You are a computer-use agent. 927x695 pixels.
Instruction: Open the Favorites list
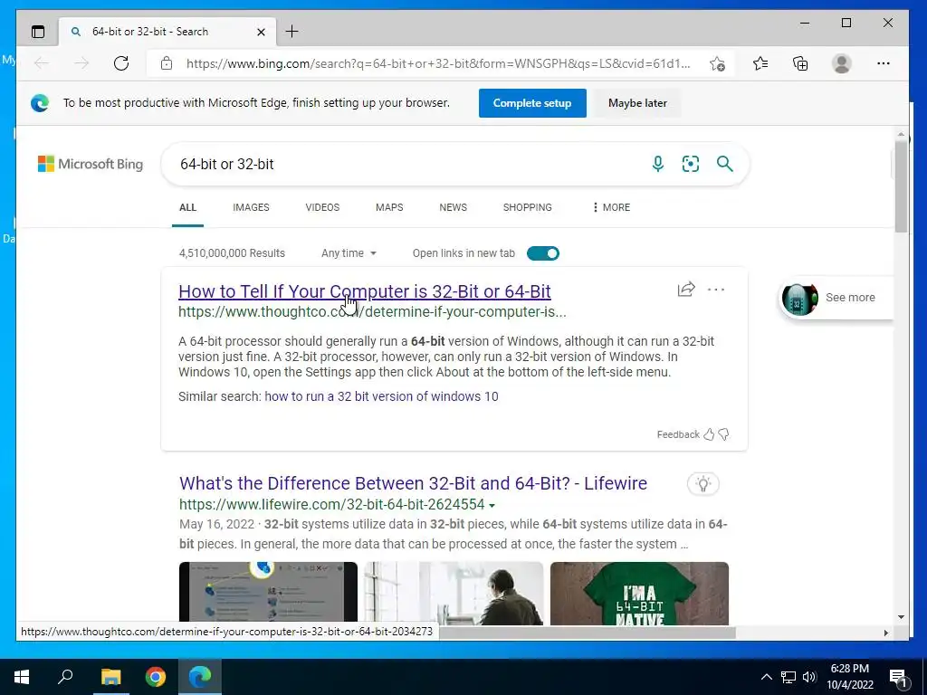pyautogui.click(x=760, y=63)
